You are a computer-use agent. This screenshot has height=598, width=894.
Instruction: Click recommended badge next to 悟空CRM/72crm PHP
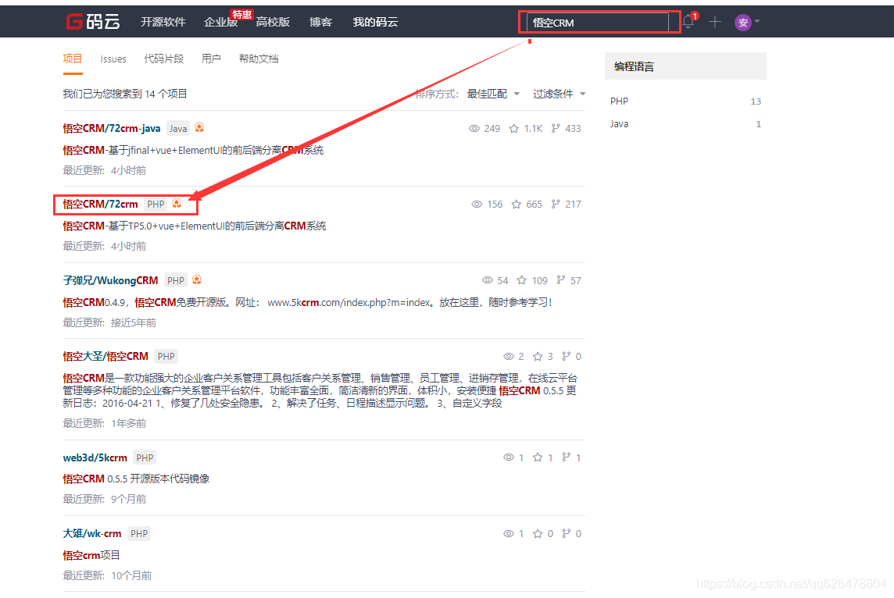coord(177,203)
